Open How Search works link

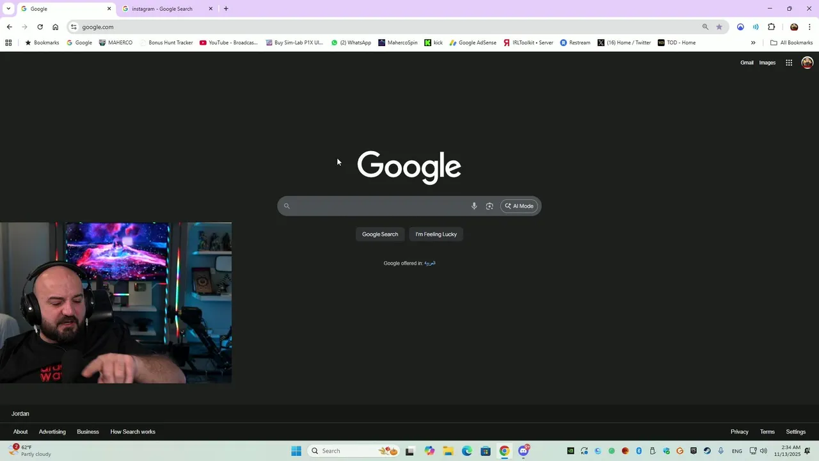(133, 432)
